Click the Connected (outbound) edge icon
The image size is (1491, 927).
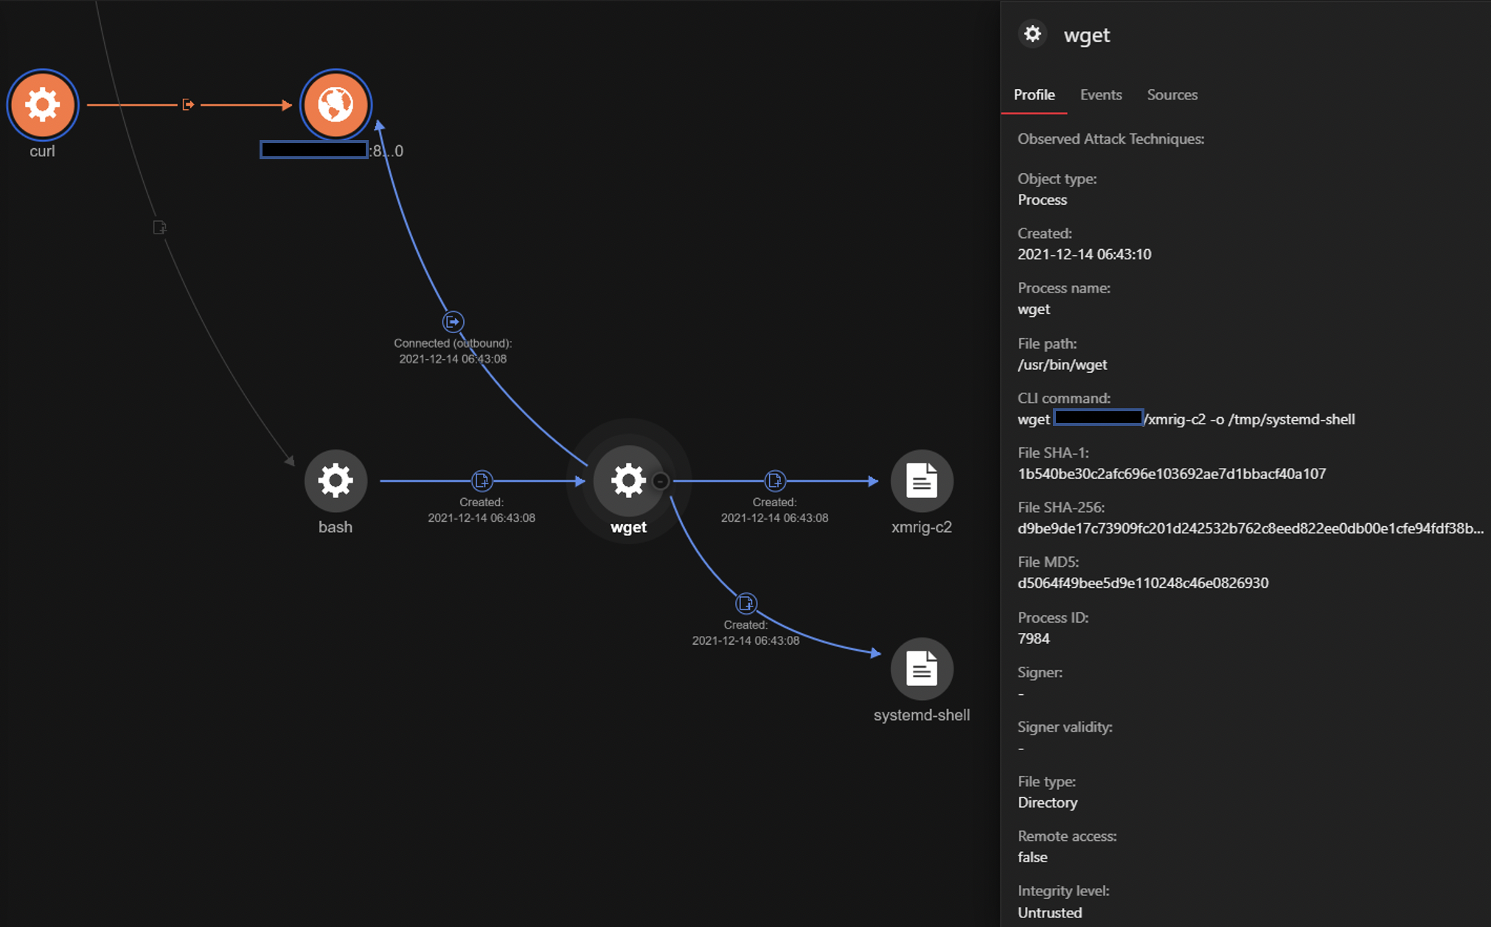[453, 322]
